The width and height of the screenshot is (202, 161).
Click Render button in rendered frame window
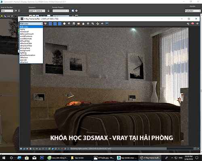(x=193, y=6)
